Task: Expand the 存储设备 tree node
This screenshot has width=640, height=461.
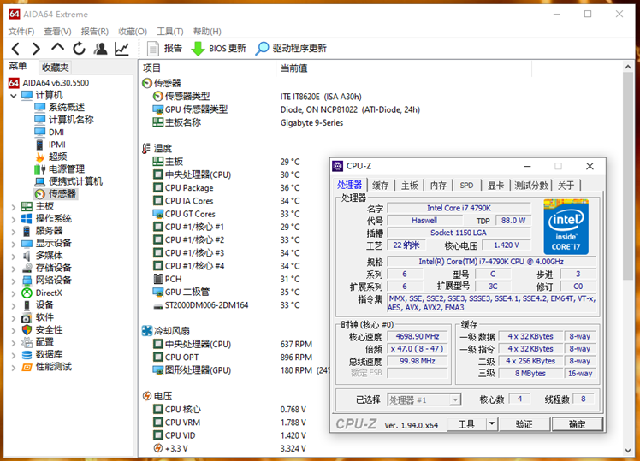Action: 14,269
